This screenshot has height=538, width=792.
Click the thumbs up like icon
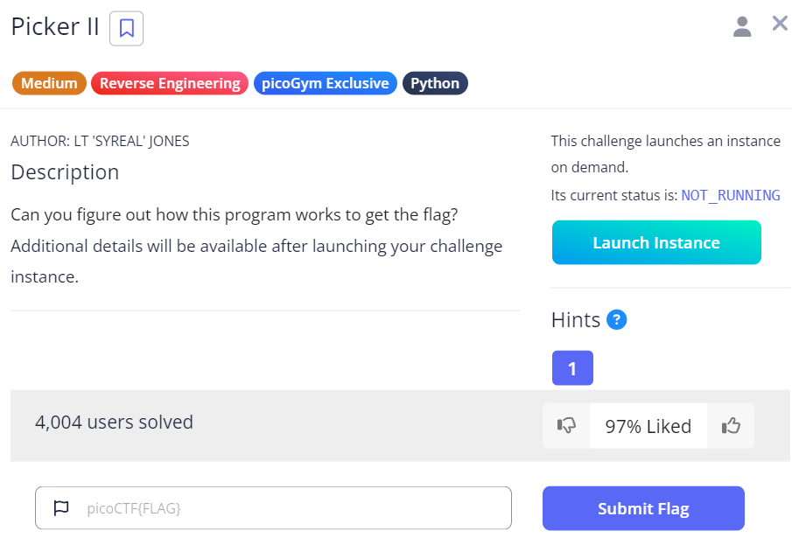pyautogui.click(x=731, y=426)
